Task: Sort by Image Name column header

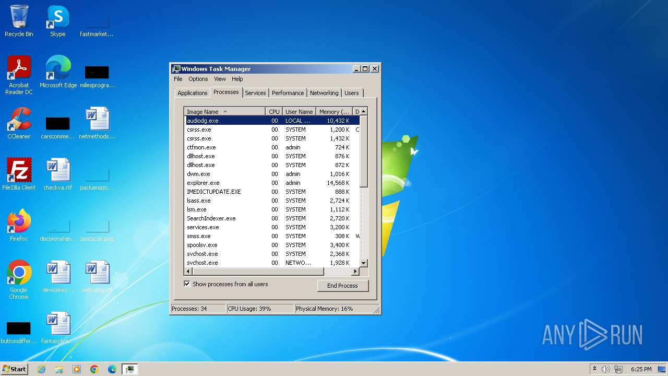Action: tap(225, 111)
